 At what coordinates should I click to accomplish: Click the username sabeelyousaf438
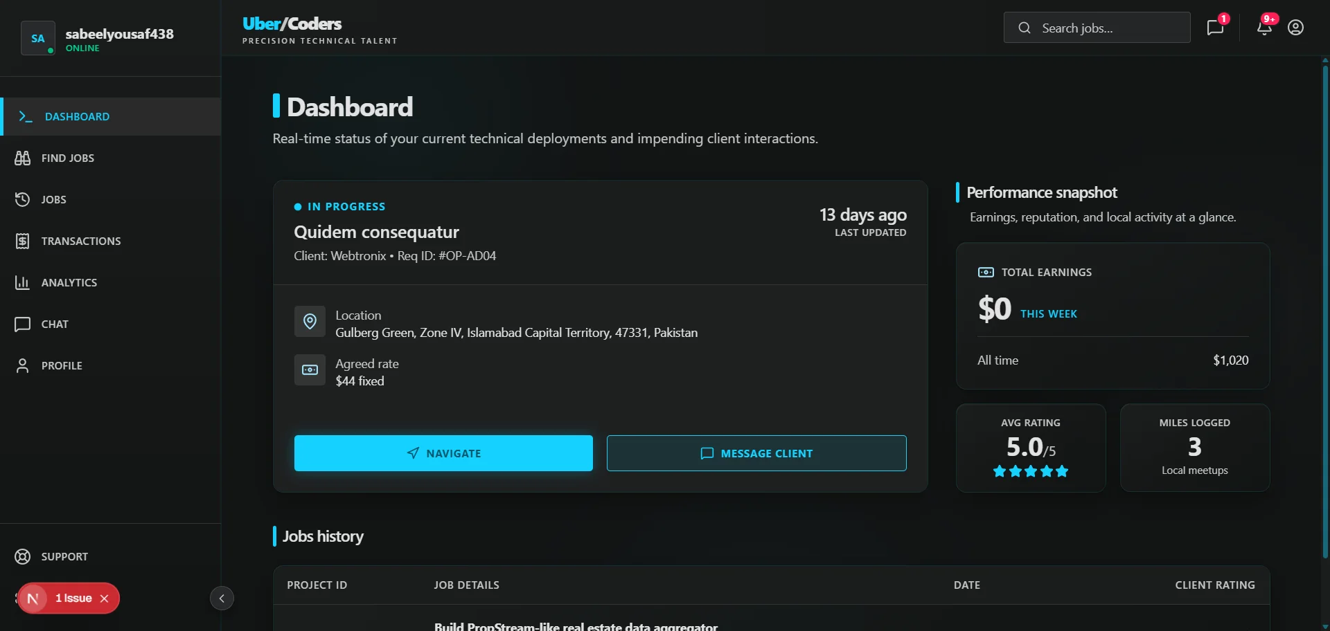(x=120, y=34)
